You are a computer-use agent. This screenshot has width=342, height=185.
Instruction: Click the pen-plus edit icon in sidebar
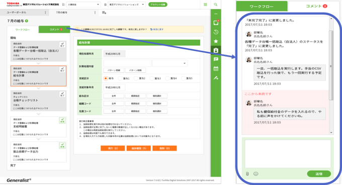pyautogui.click(x=216, y=78)
